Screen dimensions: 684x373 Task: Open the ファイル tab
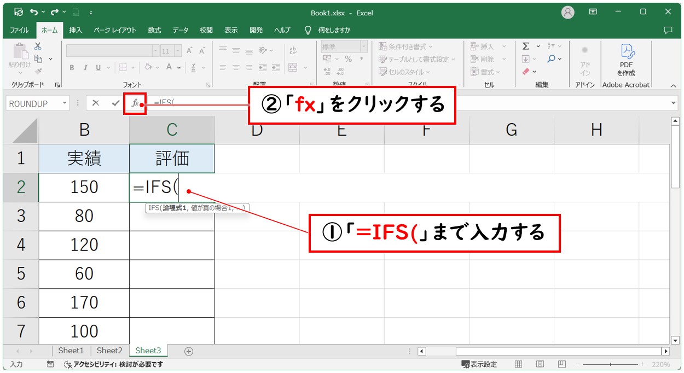pos(19,30)
